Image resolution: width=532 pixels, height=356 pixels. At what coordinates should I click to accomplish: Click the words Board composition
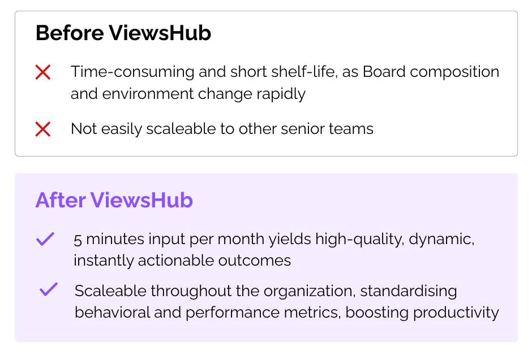[x=431, y=72]
